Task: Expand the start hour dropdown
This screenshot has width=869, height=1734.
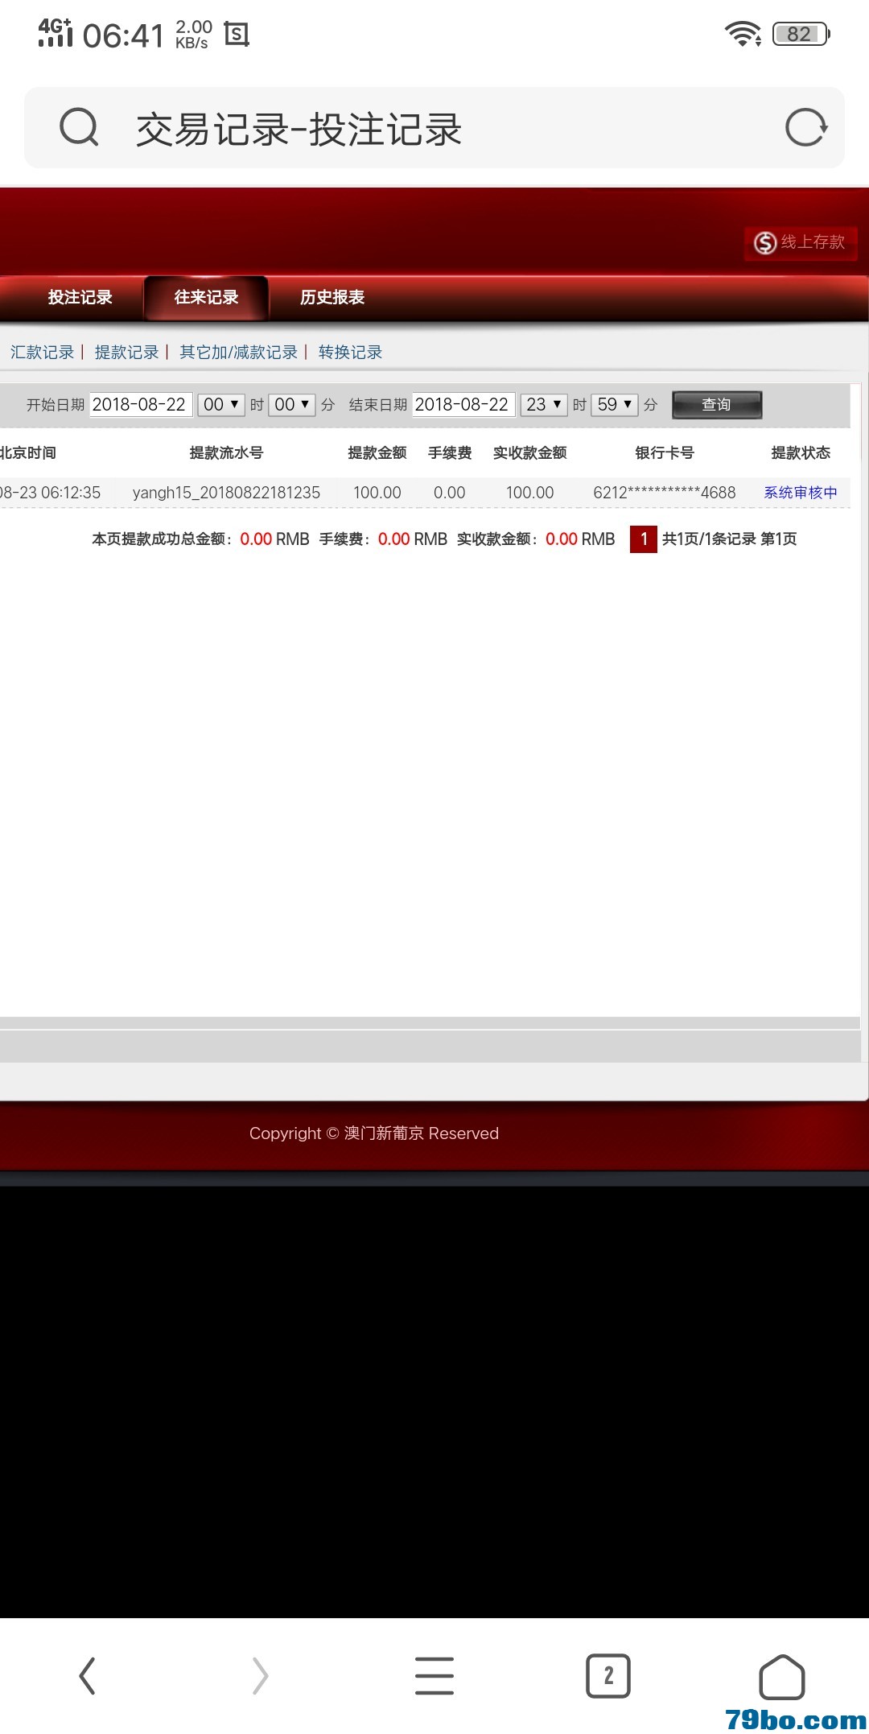Action: tap(221, 405)
